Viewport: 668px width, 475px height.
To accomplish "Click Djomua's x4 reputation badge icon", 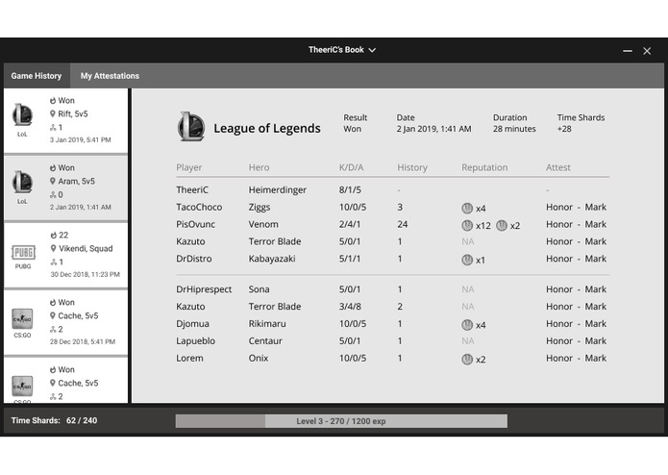I will [467, 325].
